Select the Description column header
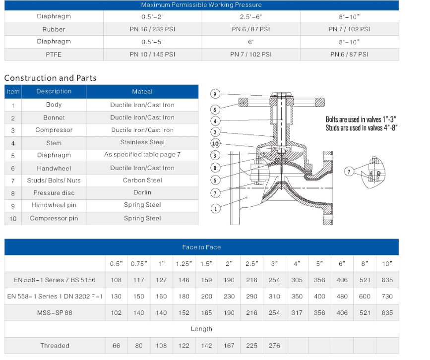Viewport: 430px width, 360px height. 54,91
